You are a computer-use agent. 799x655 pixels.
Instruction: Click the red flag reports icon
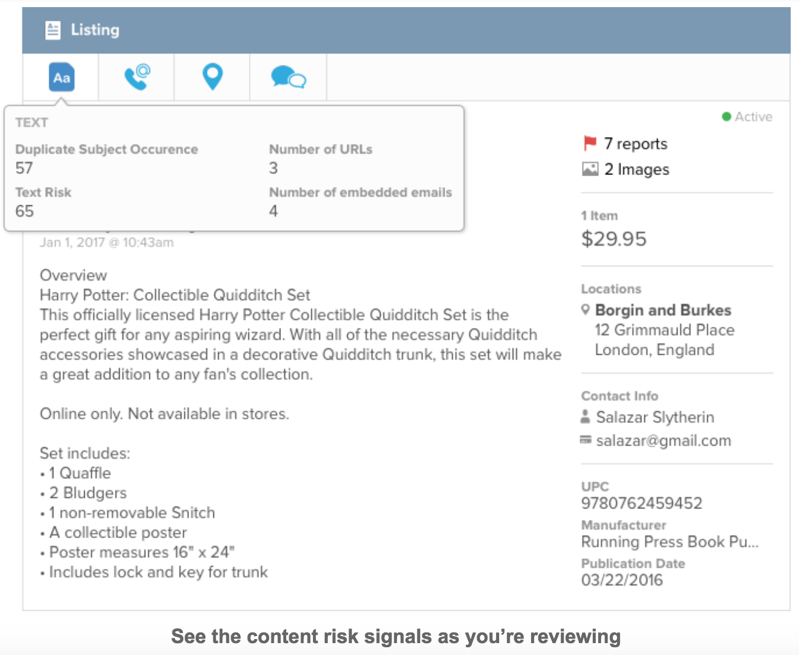(x=590, y=143)
